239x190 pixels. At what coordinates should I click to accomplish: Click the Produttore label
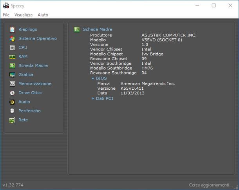(x=101, y=35)
